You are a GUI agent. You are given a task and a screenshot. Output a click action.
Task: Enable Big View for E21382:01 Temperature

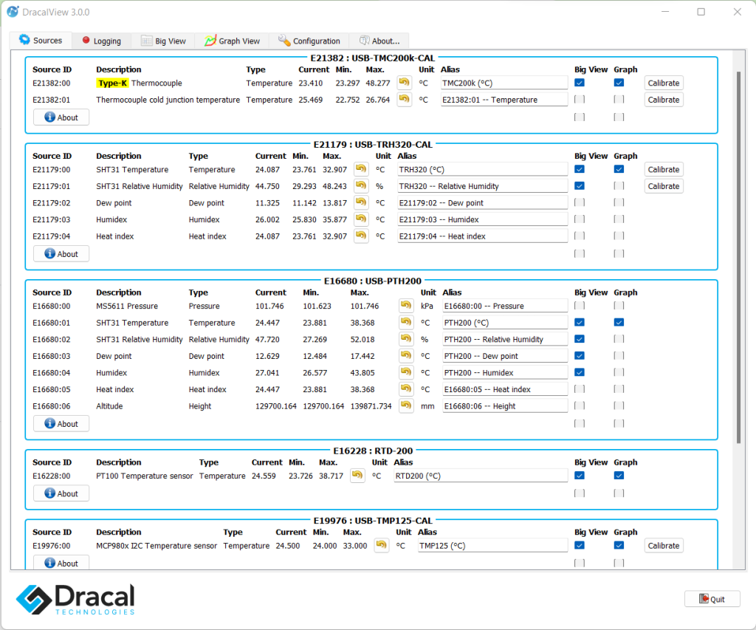click(580, 100)
